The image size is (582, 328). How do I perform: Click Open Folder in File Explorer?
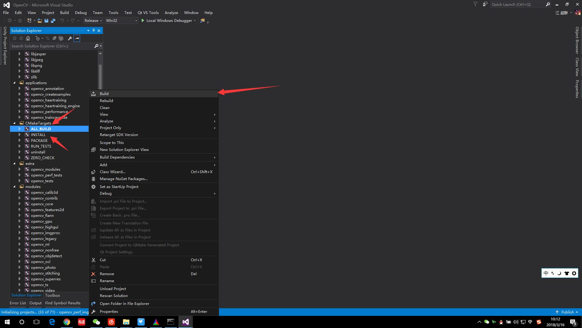click(154, 303)
